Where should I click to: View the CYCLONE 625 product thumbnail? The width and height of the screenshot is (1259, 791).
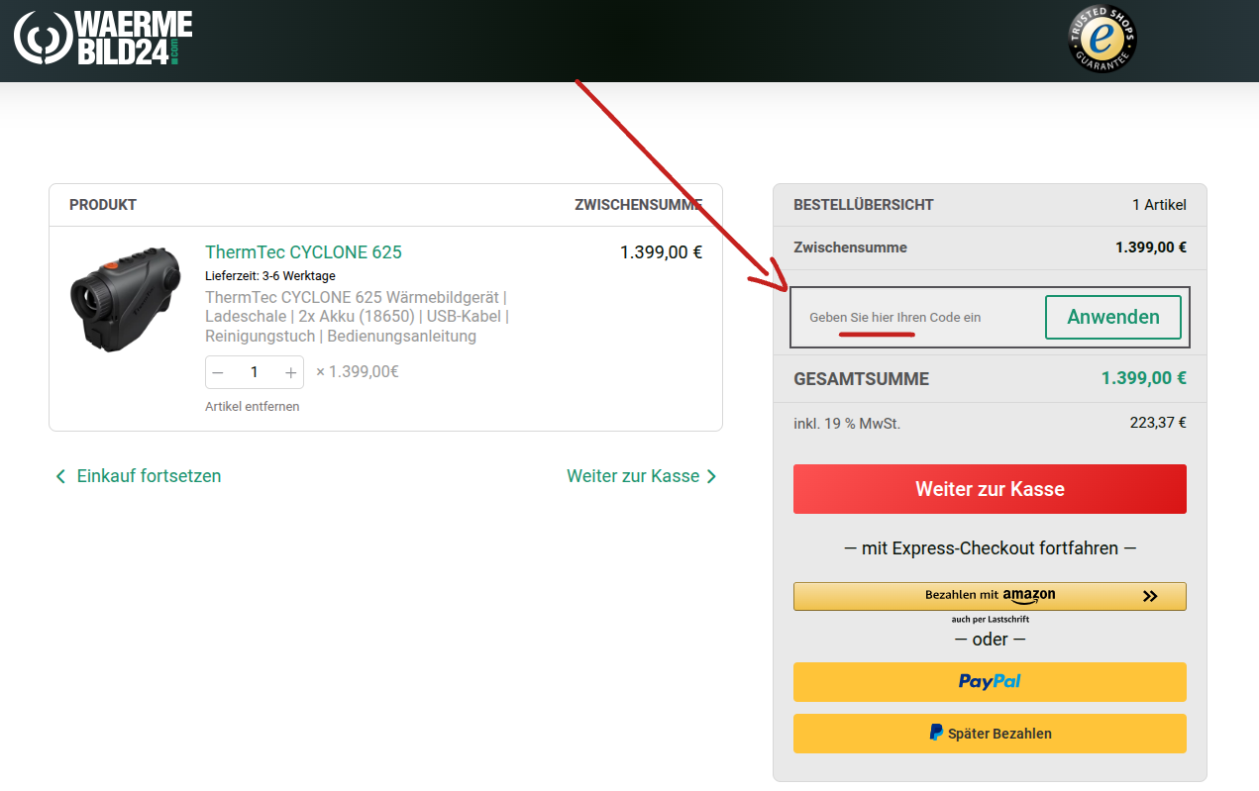click(x=125, y=299)
